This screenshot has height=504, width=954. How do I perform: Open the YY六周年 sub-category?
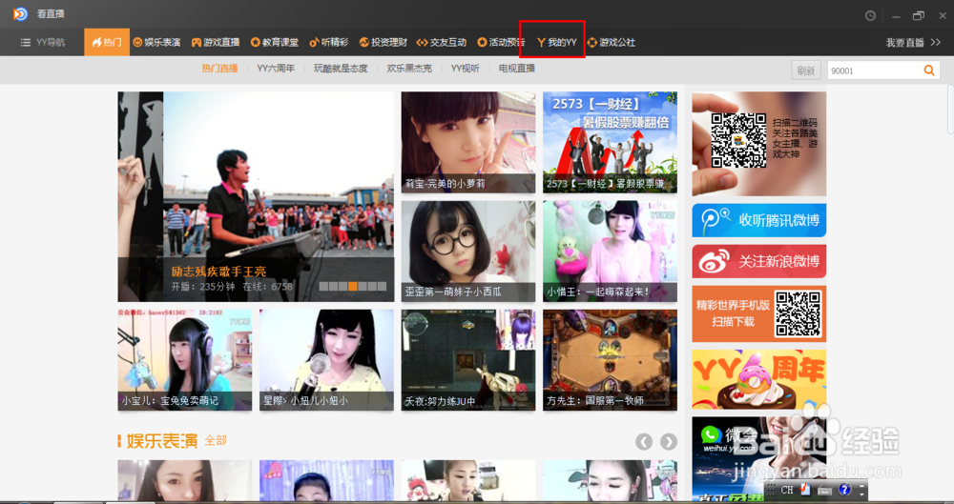click(x=276, y=69)
